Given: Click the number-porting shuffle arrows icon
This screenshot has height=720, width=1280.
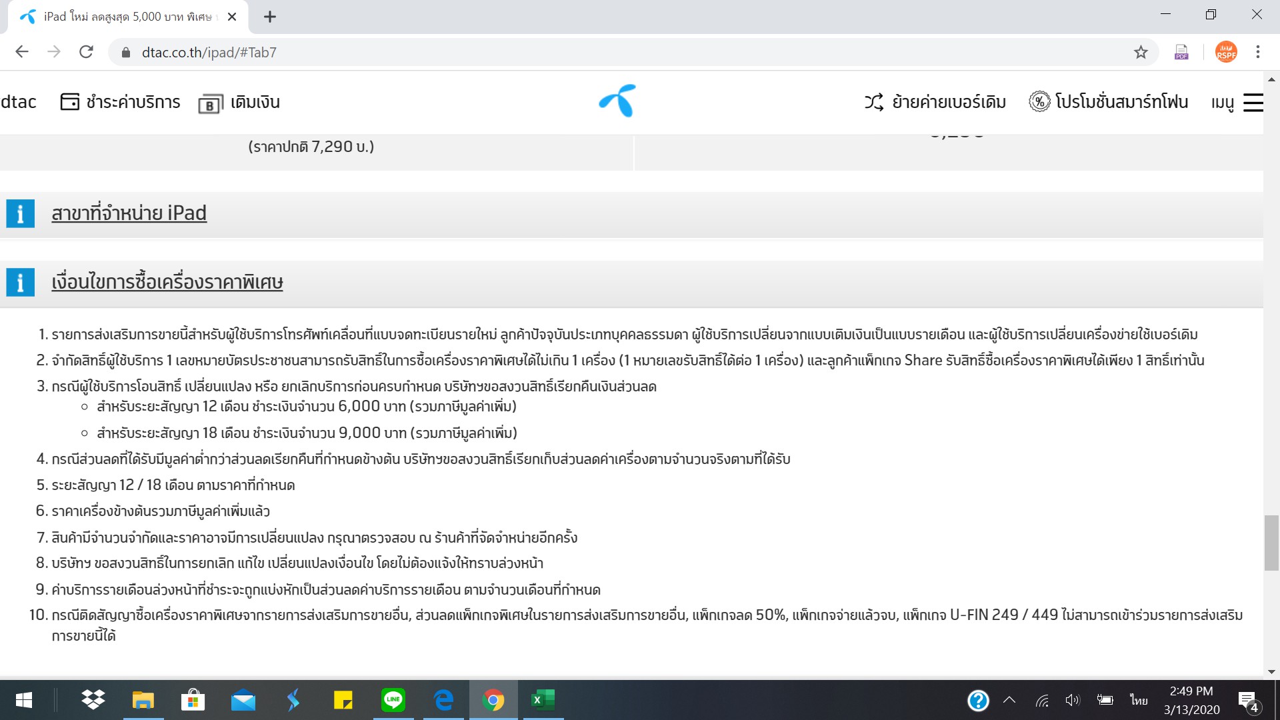Looking at the screenshot, I should pos(873,102).
